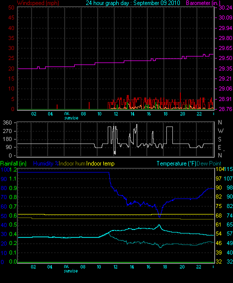The image size is (233, 283).
Task: Click green rainfall scale value 1.2
Action: point(13,169)
